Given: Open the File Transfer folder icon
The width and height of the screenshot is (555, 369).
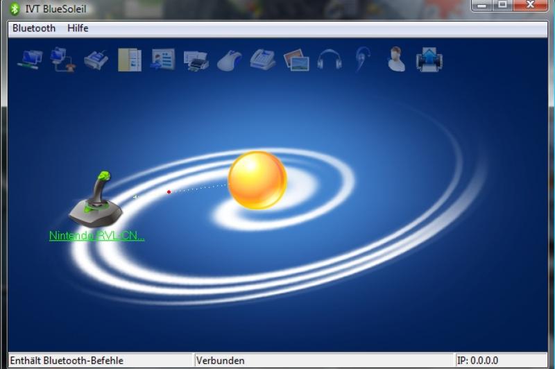Looking at the screenshot, I should tap(130, 60).
